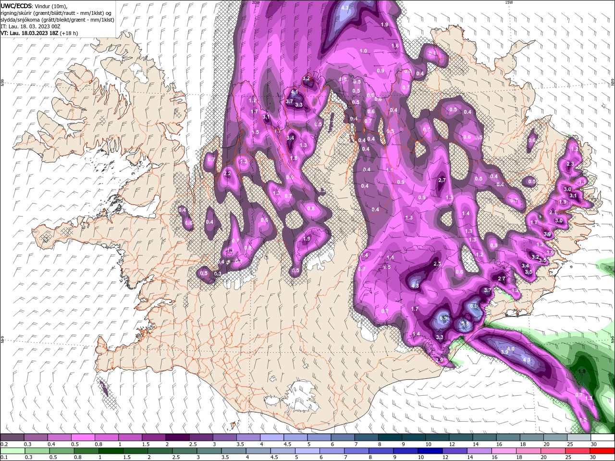Click the 'VT: Lau. 18.03.2023 18Z' line
This screenshot has height=461, width=615.
click(x=30, y=33)
